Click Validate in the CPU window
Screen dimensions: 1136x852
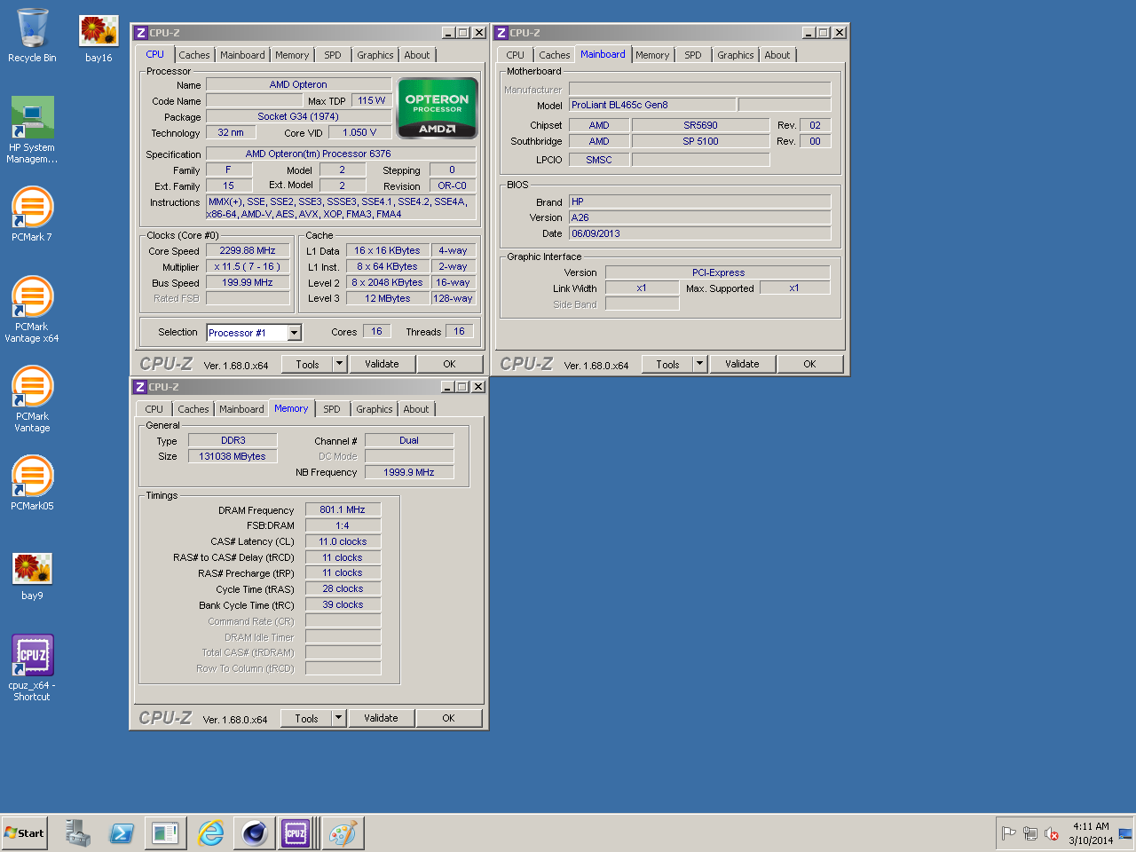(382, 364)
